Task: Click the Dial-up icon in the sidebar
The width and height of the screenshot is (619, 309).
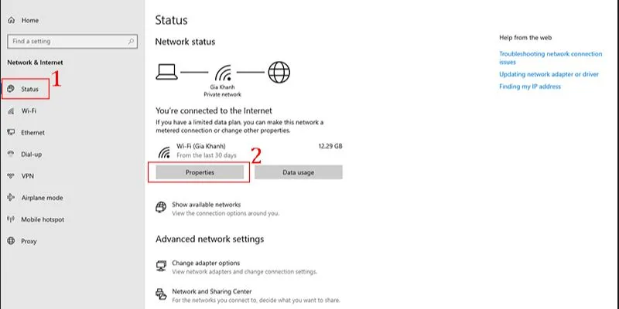Action: [11, 154]
